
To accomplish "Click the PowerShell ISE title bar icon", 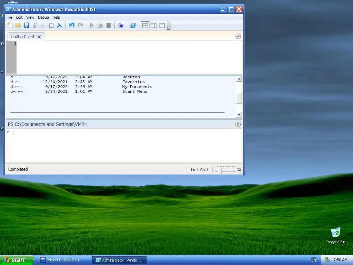I will (8, 9).
